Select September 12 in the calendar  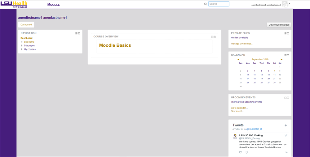point(262,75)
